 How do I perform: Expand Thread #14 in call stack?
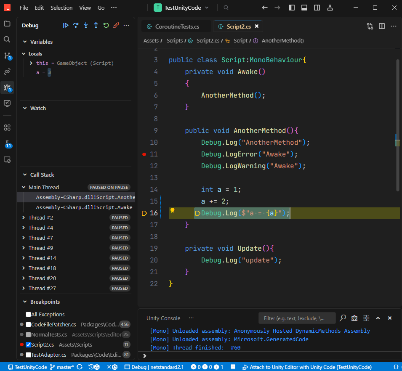pos(24,258)
